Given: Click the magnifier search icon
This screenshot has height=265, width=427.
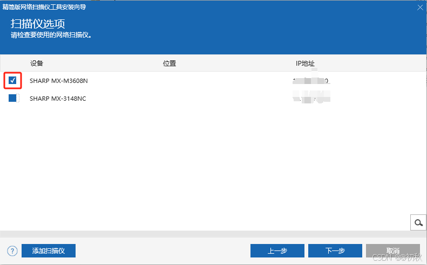Looking at the screenshot, I should pyautogui.click(x=418, y=222).
